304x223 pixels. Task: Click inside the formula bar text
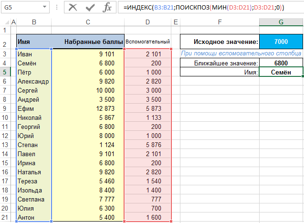[x=204, y=8]
